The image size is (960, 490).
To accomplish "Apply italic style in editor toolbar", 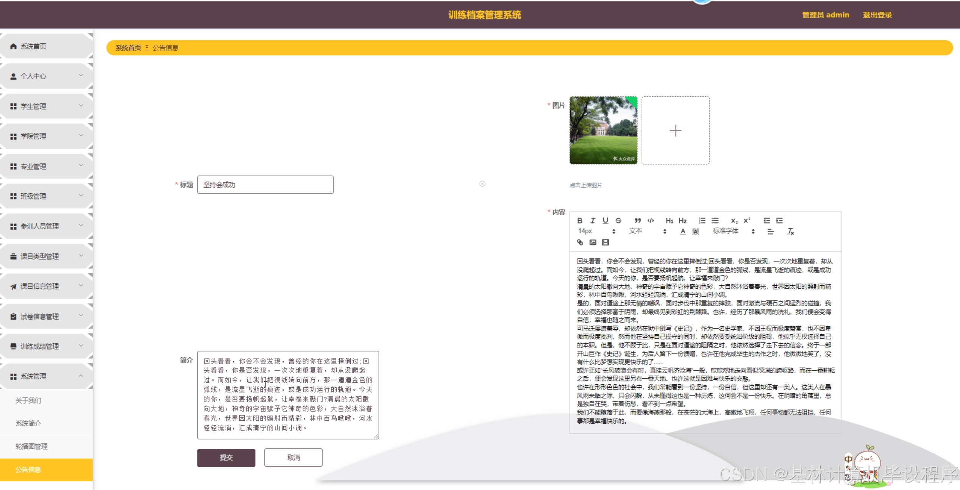I will pyautogui.click(x=593, y=221).
